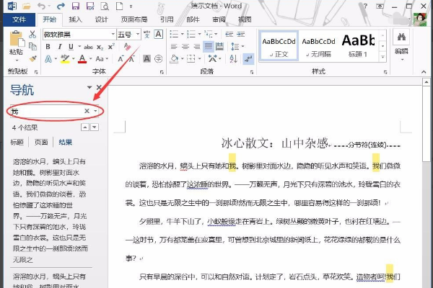Click the Format Painter brush icon
433x288 pixels.
click(x=33, y=58)
